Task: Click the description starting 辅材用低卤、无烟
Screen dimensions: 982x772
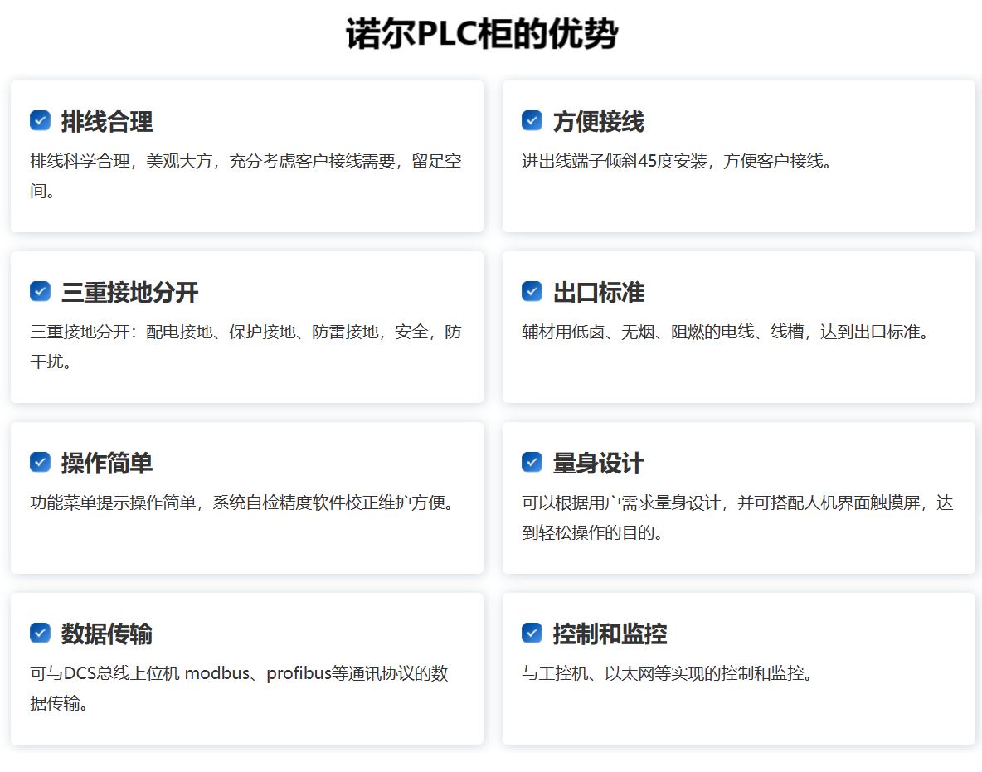Action: click(727, 332)
